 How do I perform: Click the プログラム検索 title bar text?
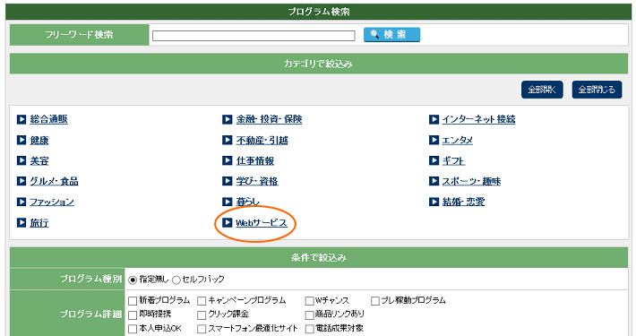tap(319, 12)
